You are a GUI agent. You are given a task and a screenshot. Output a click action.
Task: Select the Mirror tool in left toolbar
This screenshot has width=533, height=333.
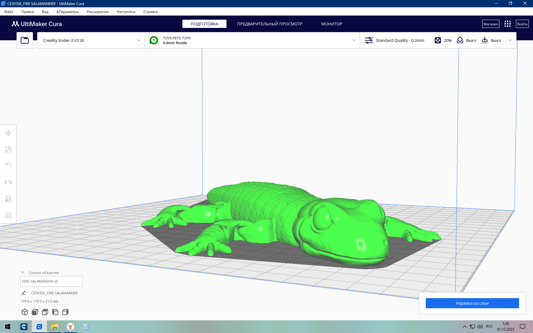pyautogui.click(x=8, y=182)
